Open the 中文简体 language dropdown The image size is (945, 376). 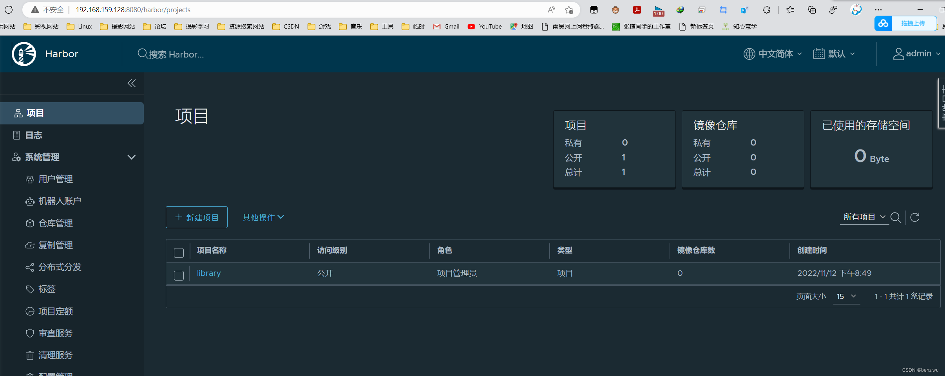click(x=773, y=54)
